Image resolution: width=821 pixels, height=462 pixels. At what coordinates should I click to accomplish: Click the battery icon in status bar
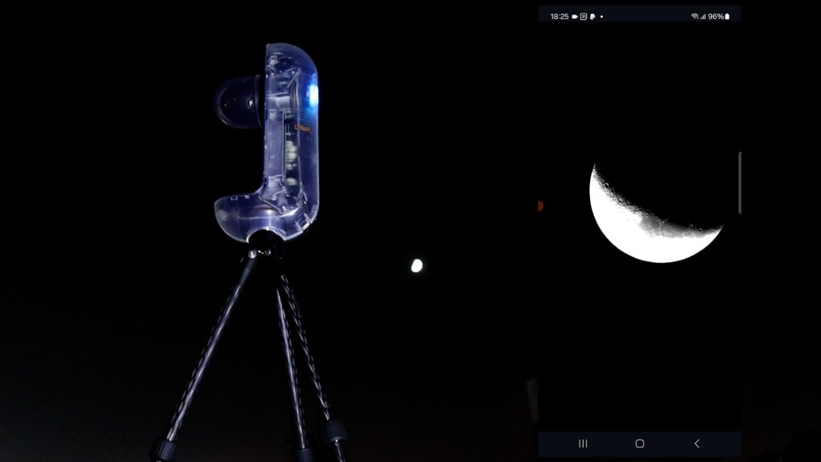(727, 16)
